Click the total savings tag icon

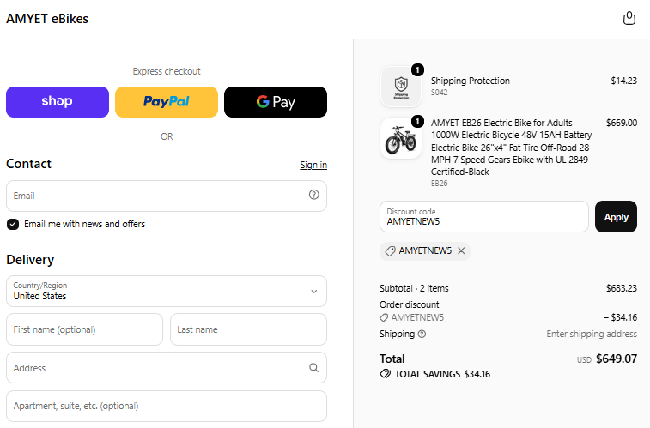pos(386,374)
